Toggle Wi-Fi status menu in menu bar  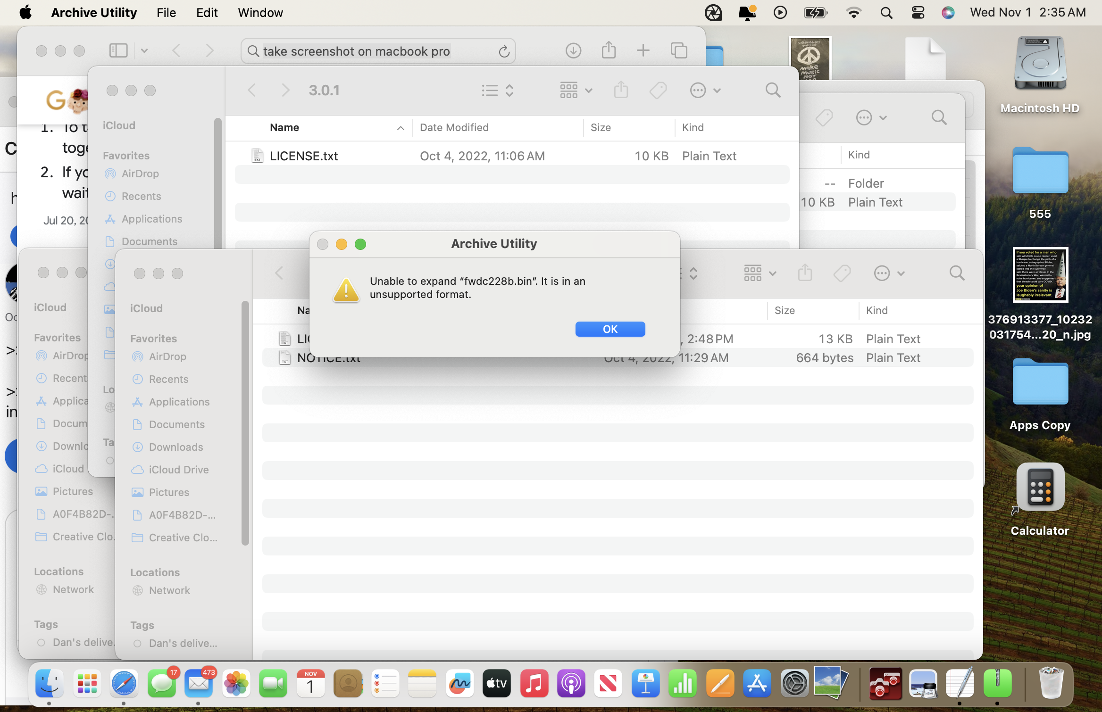tap(853, 13)
